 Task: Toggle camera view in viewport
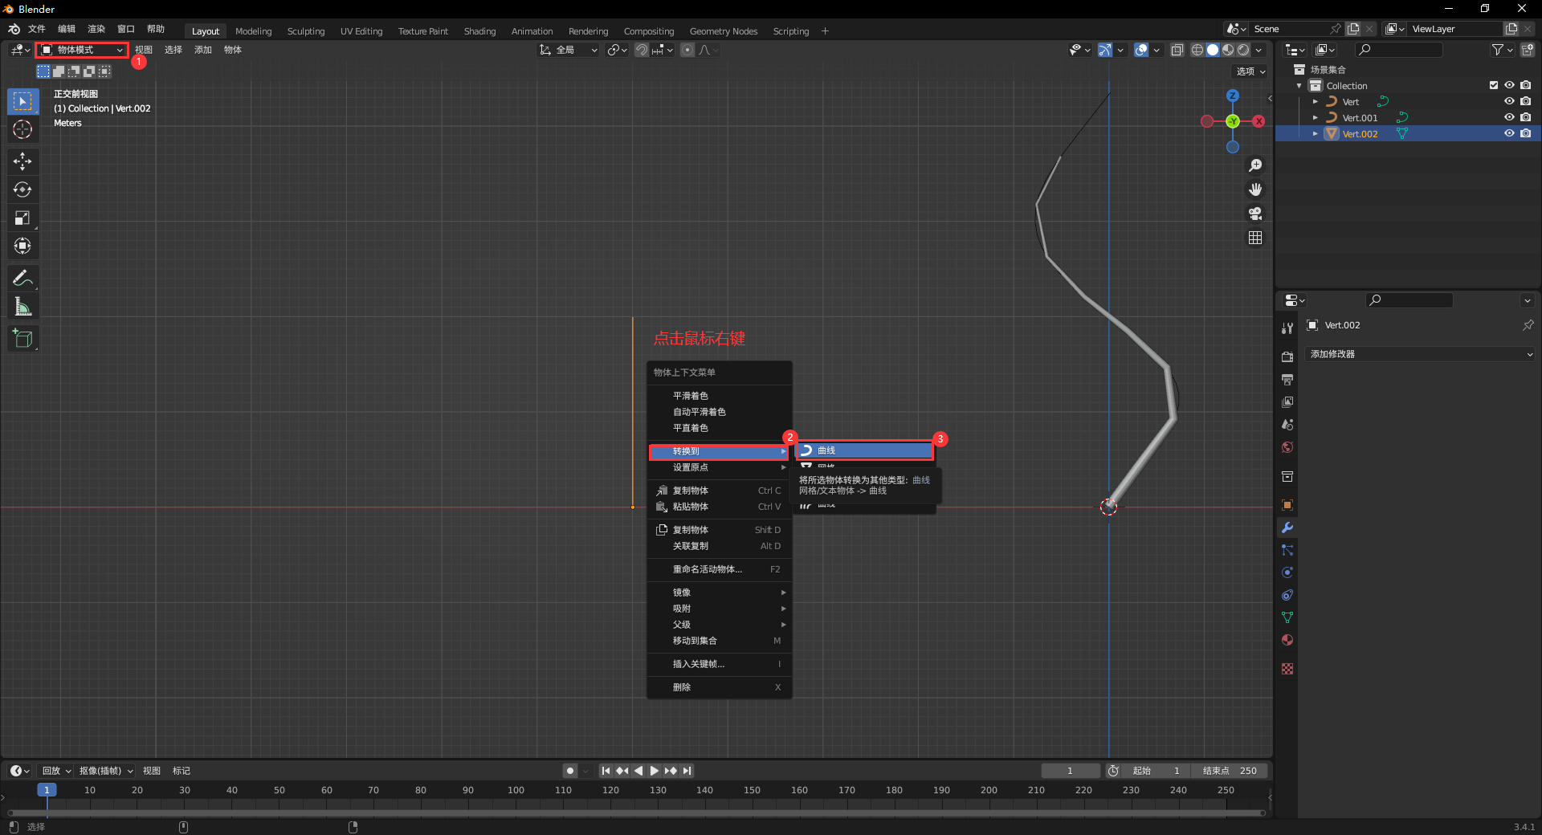(1255, 214)
